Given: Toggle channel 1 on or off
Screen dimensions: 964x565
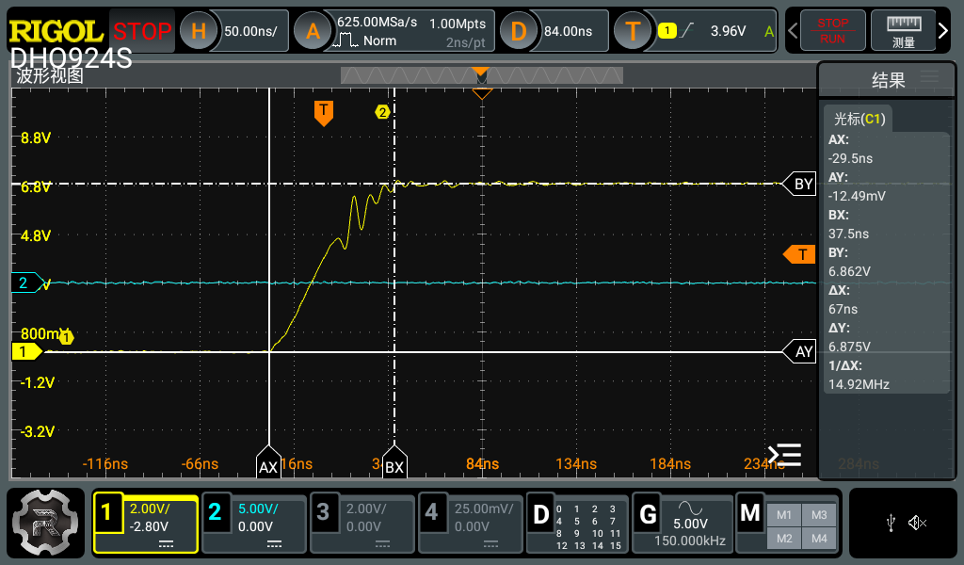Looking at the screenshot, I should 107,513.
